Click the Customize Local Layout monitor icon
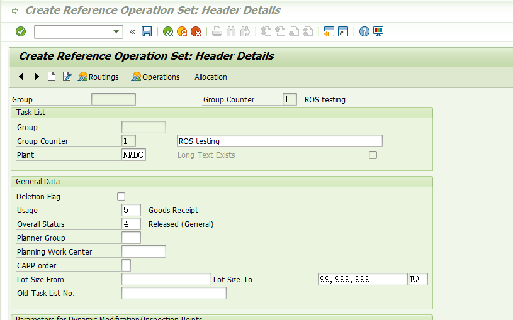Screen dimensions: 513x320 (x=378, y=31)
